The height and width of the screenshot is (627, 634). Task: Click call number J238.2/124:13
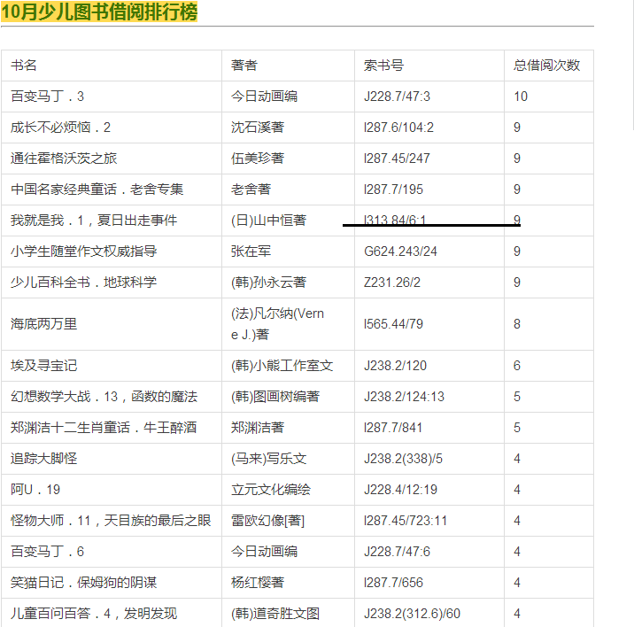pos(405,397)
